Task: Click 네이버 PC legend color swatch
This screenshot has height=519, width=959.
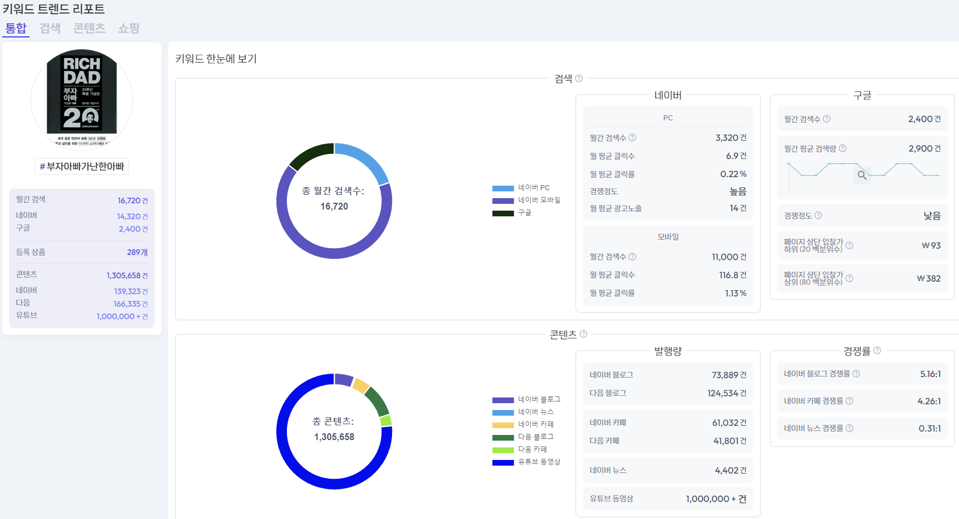Action: pos(503,188)
